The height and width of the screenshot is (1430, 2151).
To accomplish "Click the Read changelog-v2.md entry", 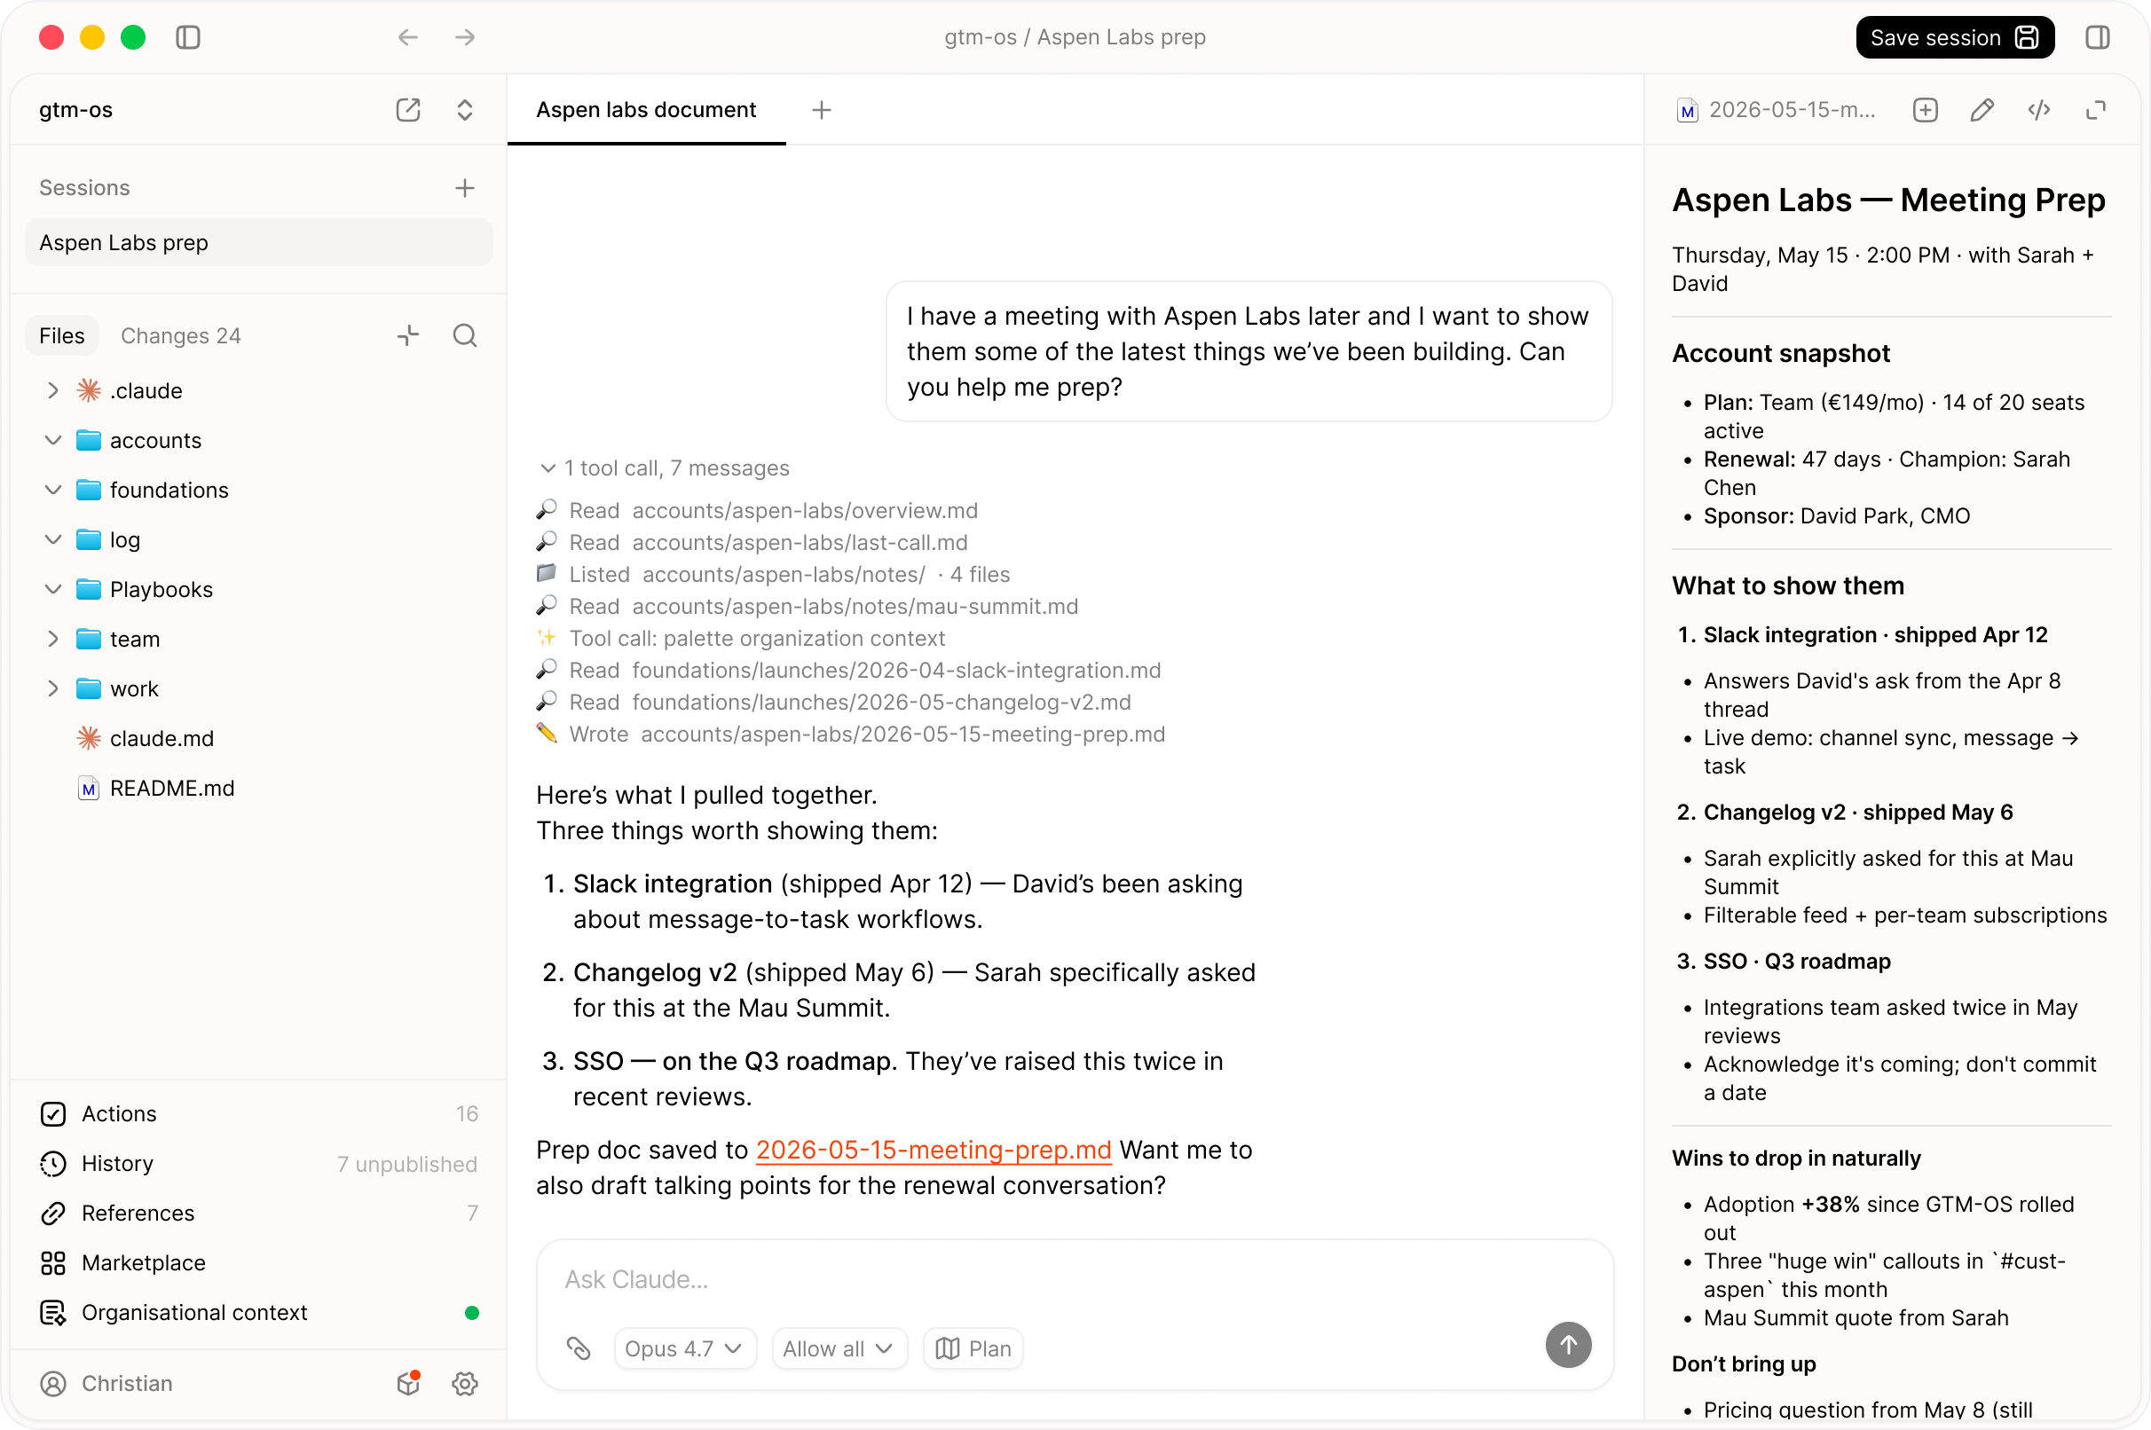I will tap(834, 703).
